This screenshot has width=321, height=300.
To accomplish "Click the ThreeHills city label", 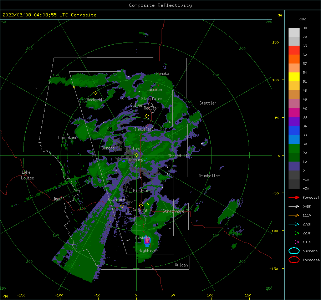I will click(x=179, y=156).
